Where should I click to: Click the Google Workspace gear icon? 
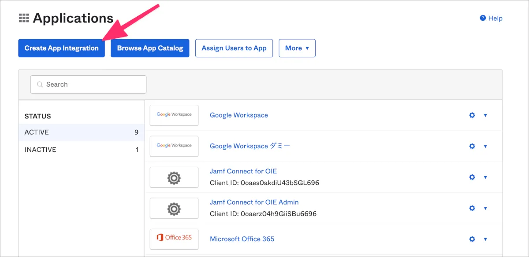[x=472, y=115]
